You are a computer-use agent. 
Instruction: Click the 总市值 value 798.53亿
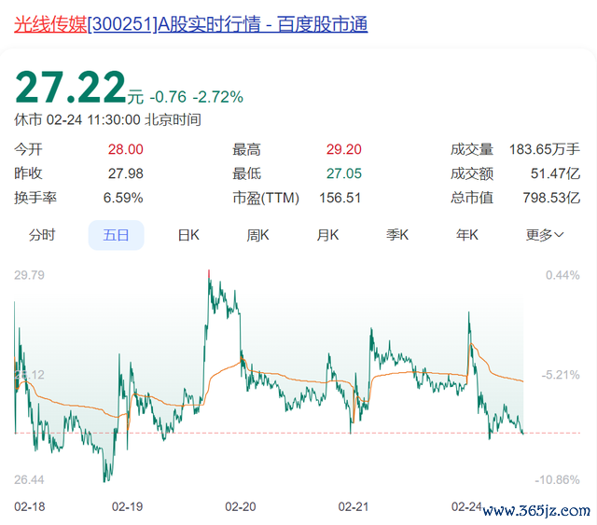(x=551, y=198)
